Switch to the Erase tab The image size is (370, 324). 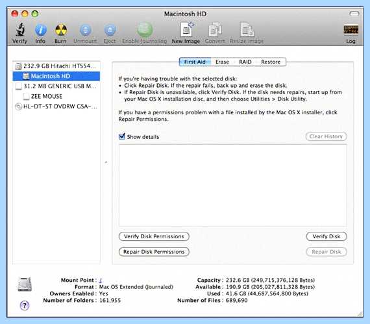pyautogui.click(x=222, y=62)
